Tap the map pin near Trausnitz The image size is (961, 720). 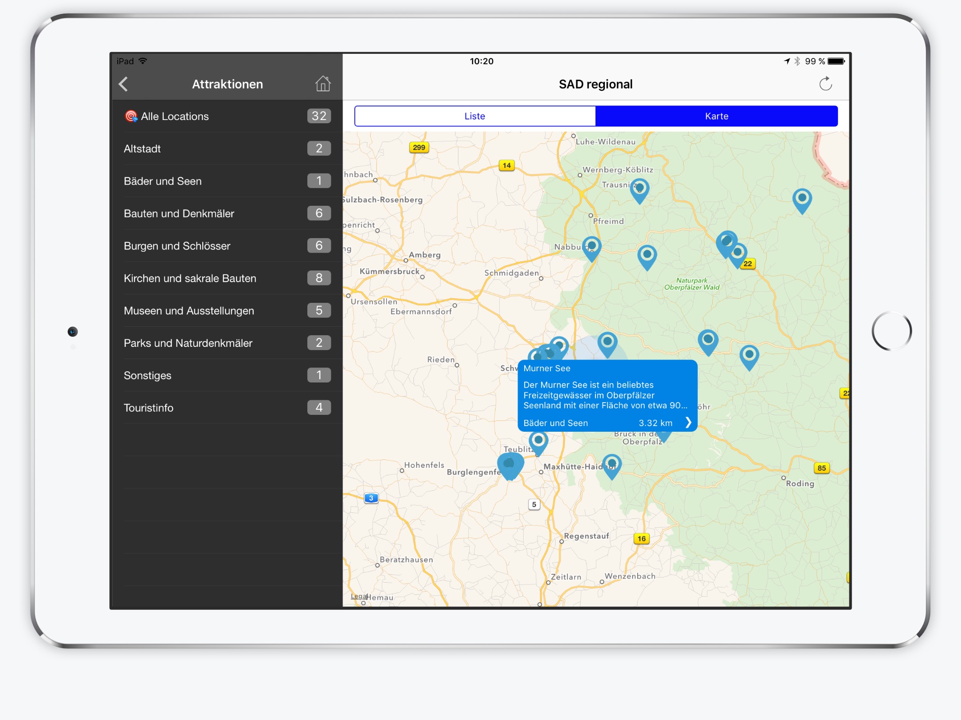tap(639, 190)
